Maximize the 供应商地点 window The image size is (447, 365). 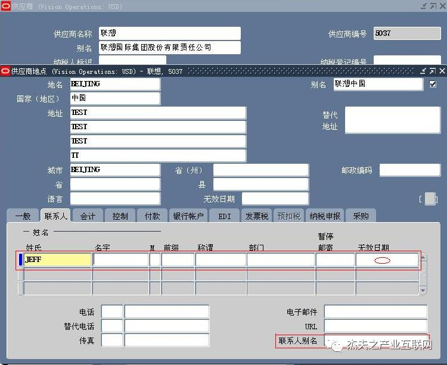coord(433,71)
